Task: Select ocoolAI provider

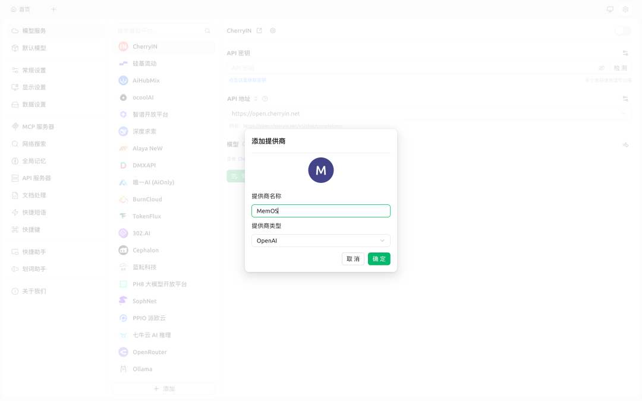Action: (x=163, y=97)
